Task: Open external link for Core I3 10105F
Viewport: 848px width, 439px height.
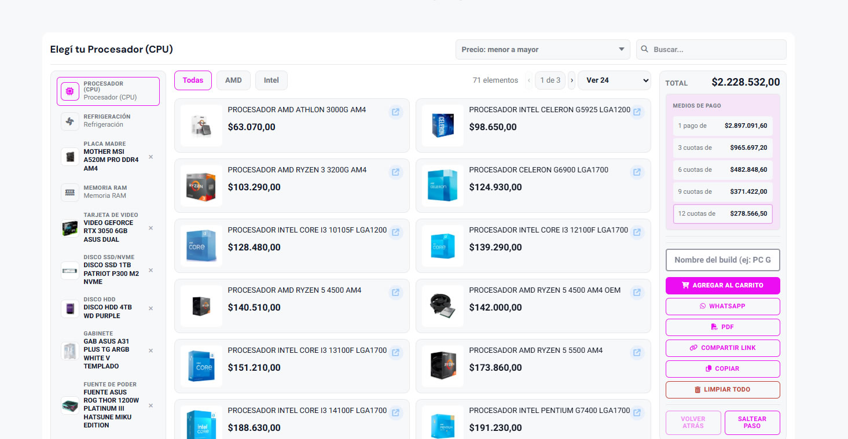Action: [396, 232]
